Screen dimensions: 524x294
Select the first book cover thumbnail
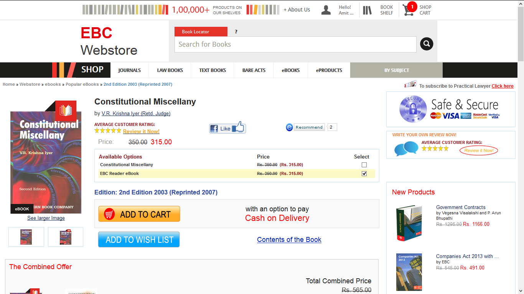pyautogui.click(x=26, y=237)
